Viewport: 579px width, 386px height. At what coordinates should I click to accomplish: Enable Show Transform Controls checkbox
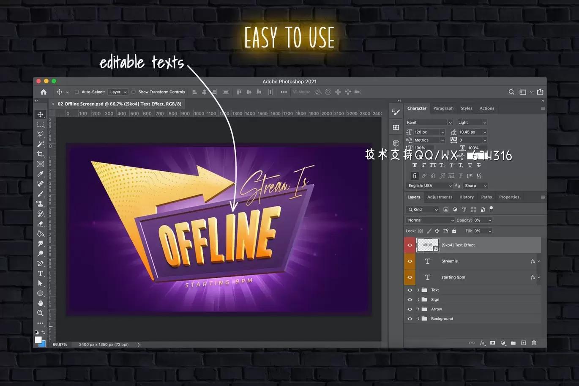pos(134,92)
